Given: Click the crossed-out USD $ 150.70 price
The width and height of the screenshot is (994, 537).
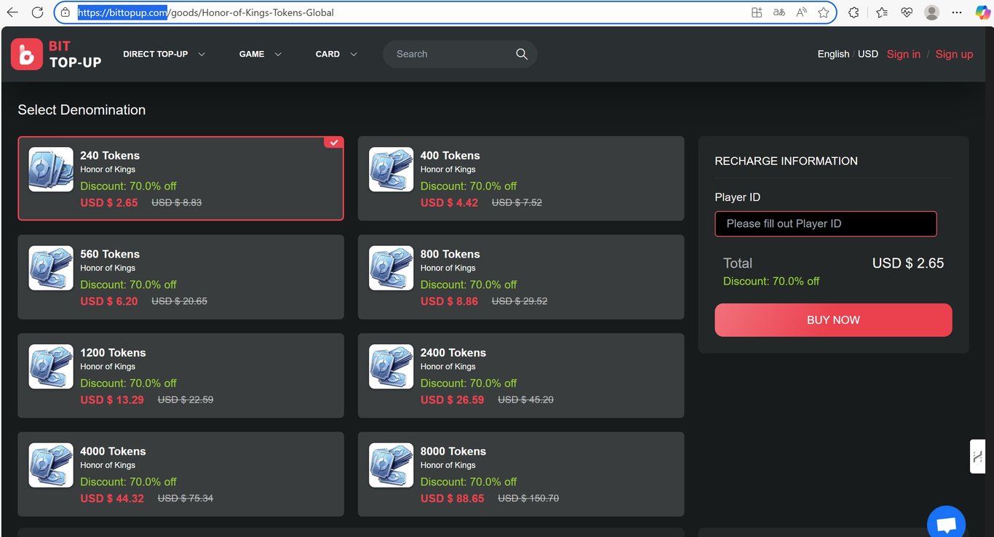Looking at the screenshot, I should (x=528, y=498).
